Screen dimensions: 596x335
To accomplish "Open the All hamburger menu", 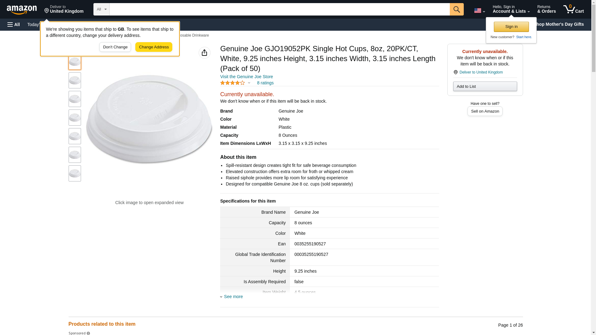I will pyautogui.click(x=14, y=25).
